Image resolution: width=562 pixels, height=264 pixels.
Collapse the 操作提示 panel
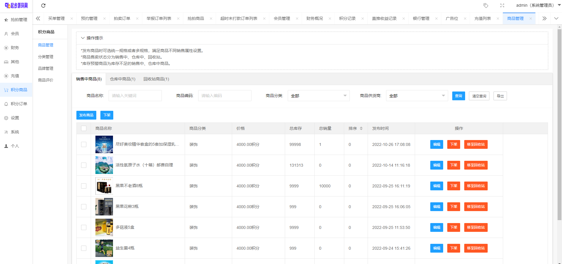pos(83,38)
